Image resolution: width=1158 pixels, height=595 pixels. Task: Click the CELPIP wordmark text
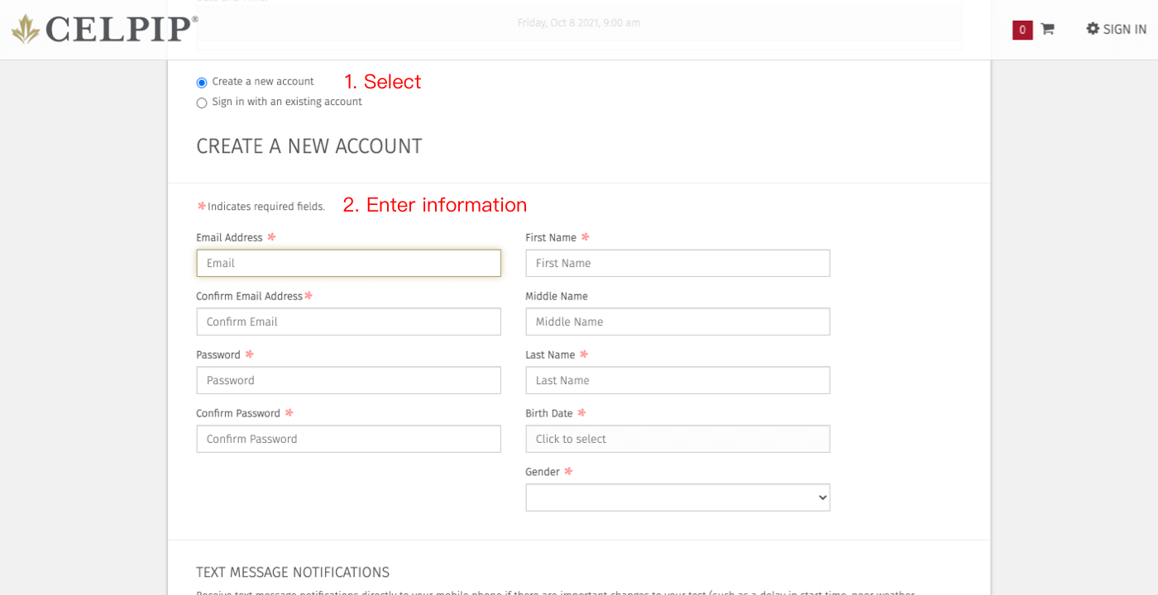[121, 29]
